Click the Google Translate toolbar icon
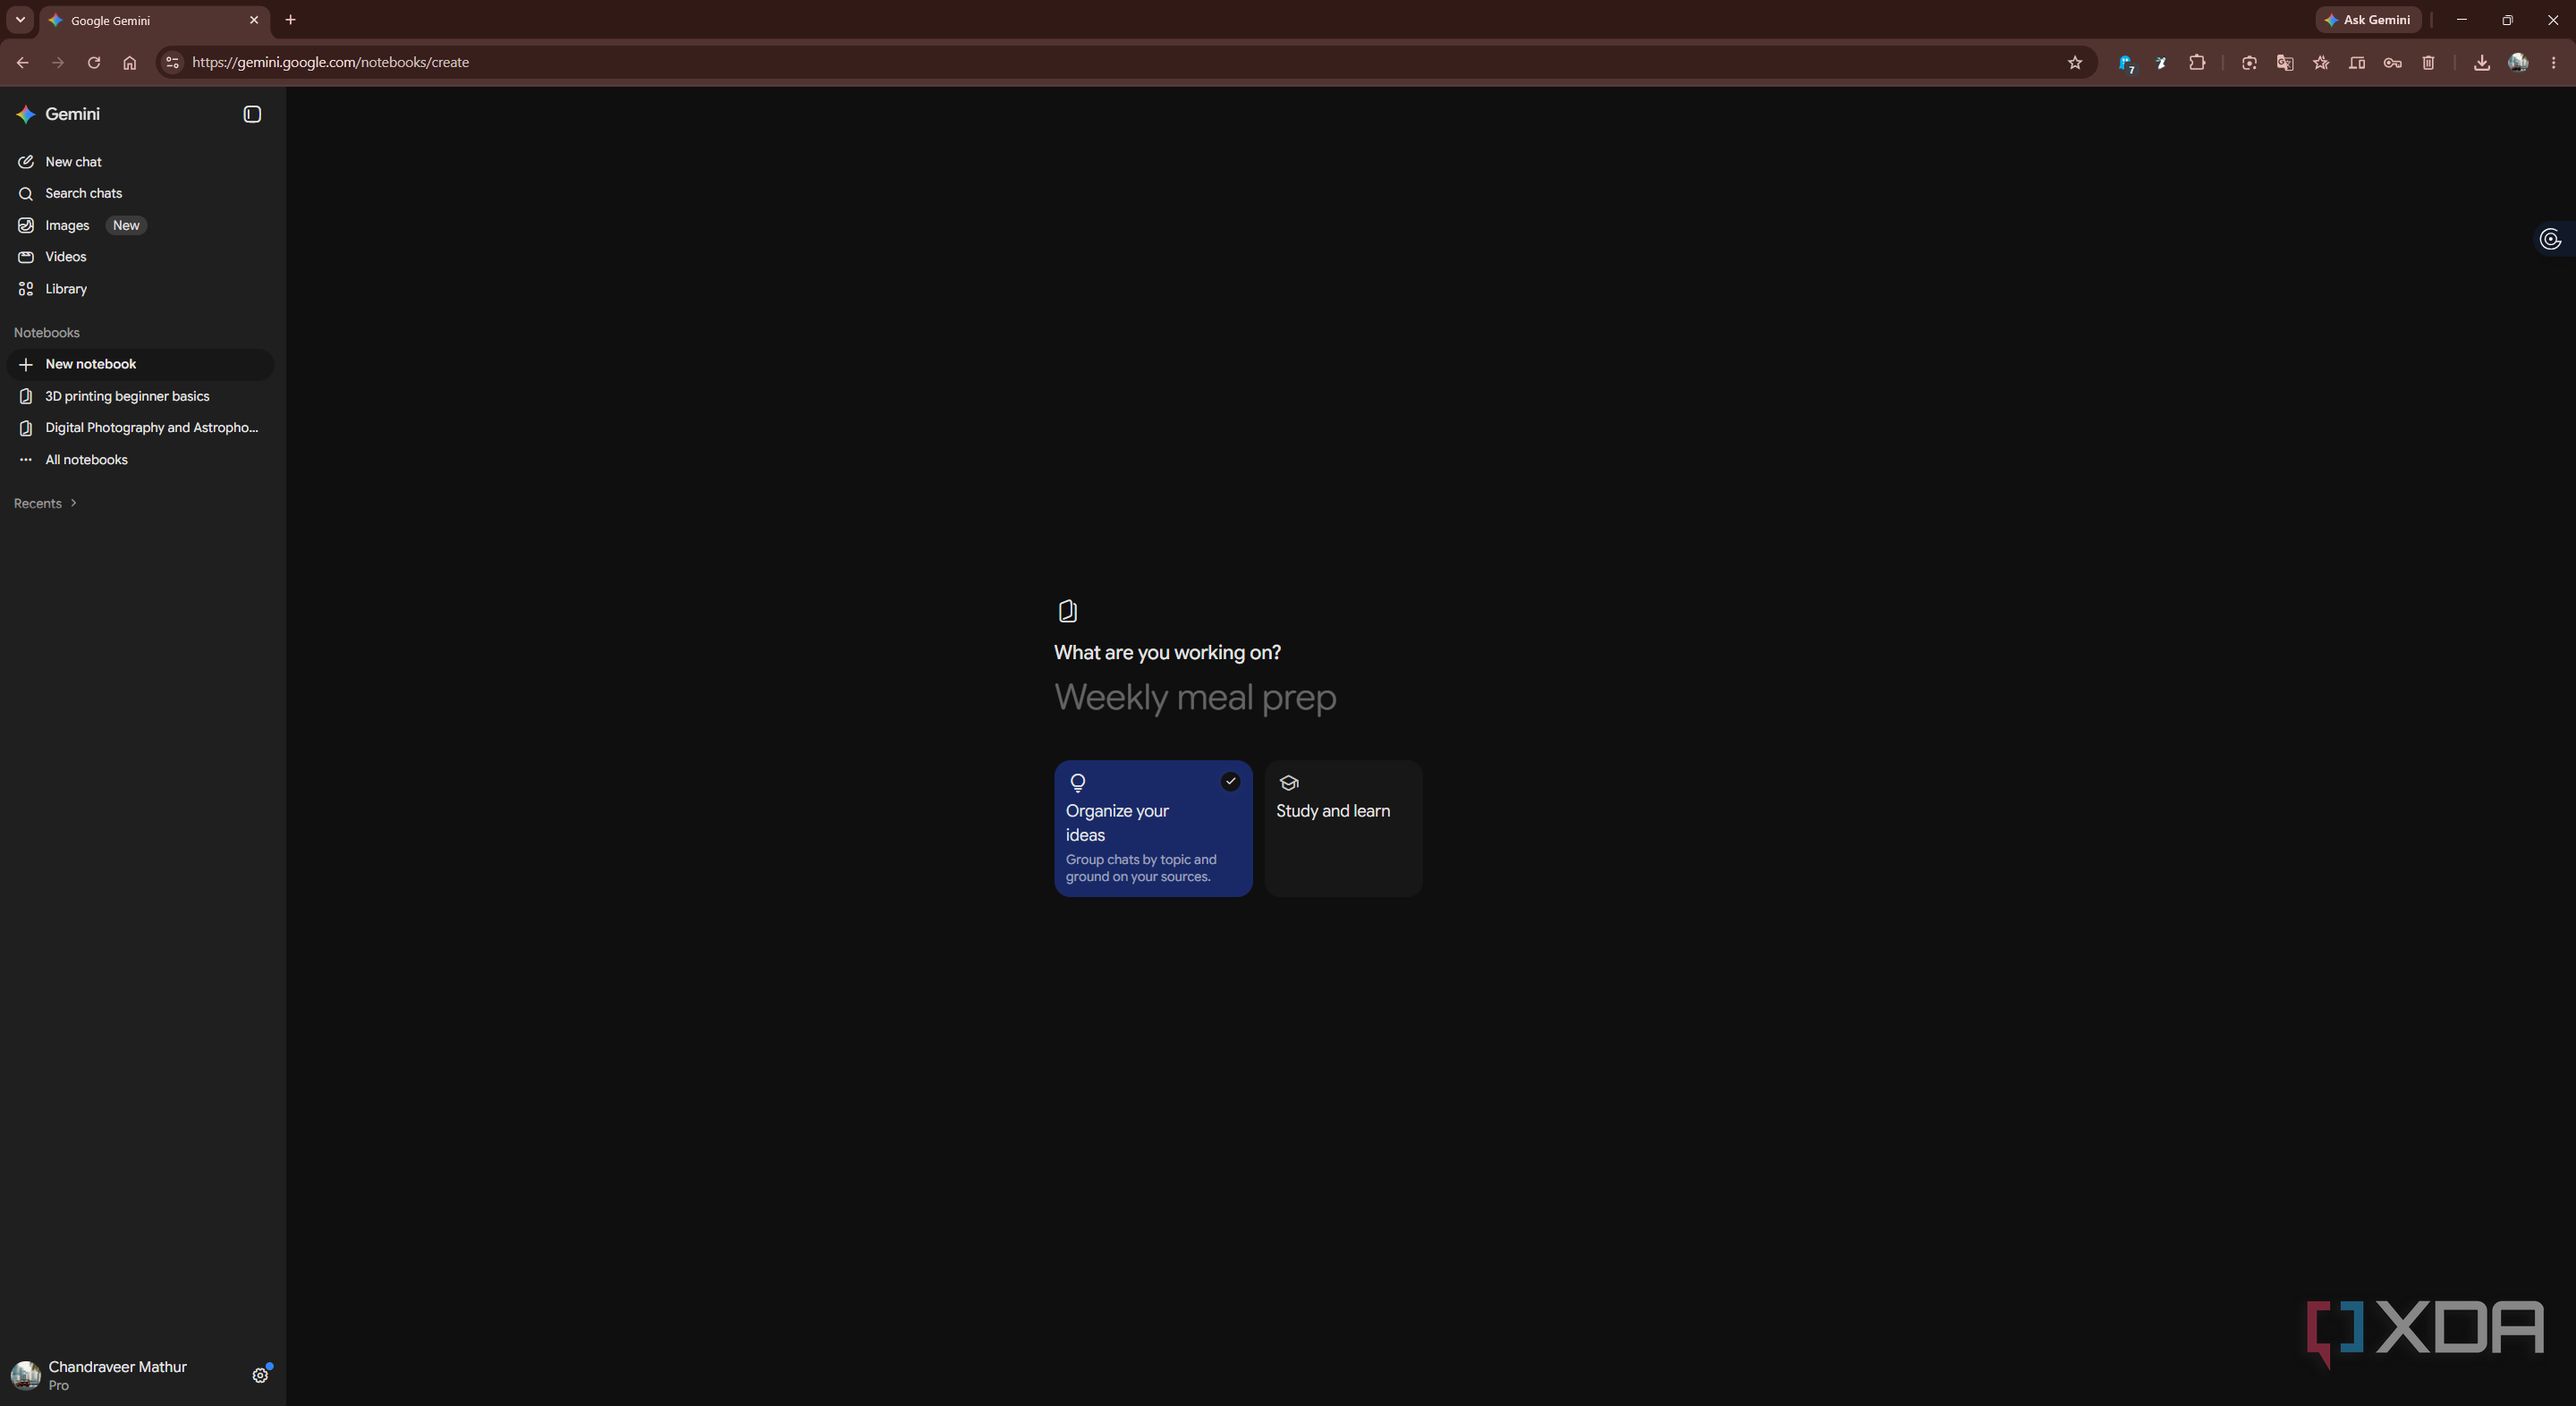2576x1406 pixels. (2285, 62)
